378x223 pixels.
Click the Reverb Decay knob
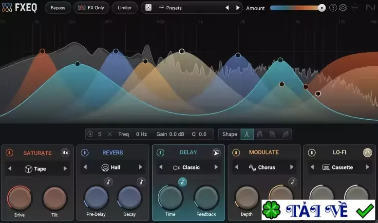click(x=130, y=197)
